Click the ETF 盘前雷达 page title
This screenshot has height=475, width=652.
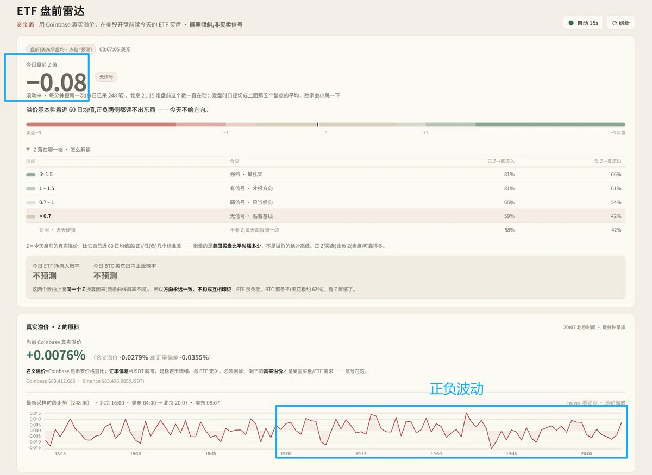click(51, 11)
